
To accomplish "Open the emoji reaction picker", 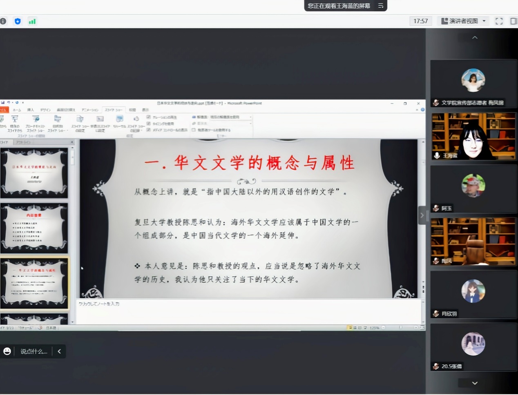I will 7,351.
